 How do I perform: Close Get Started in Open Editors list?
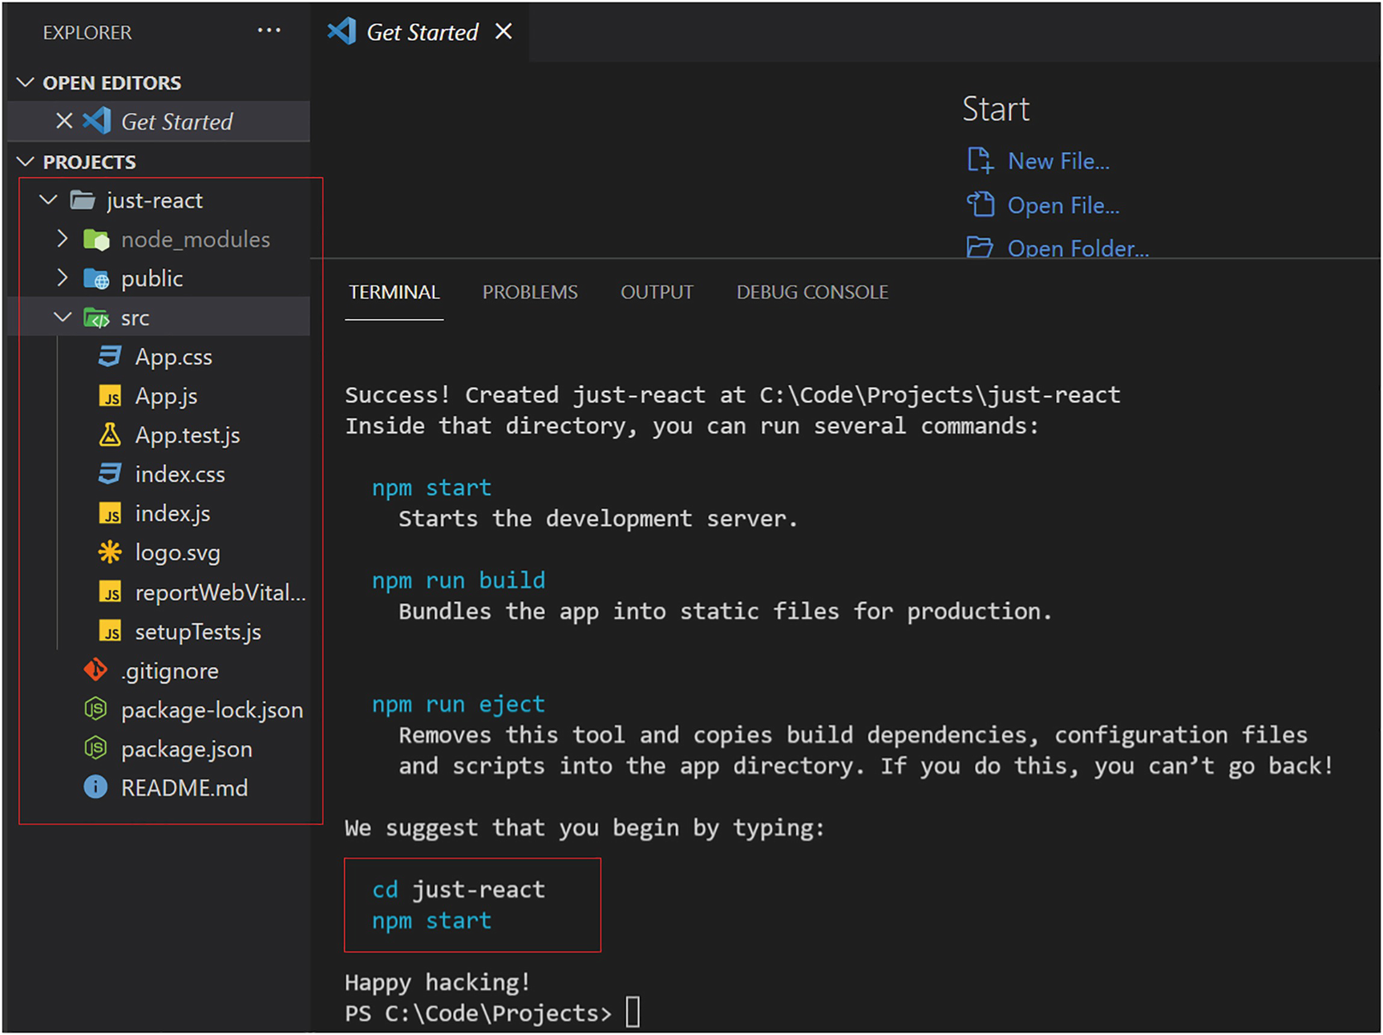[64, 121]
